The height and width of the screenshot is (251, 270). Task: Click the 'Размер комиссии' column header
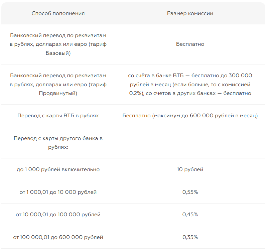pyautogui.click(x=190, y=14)
